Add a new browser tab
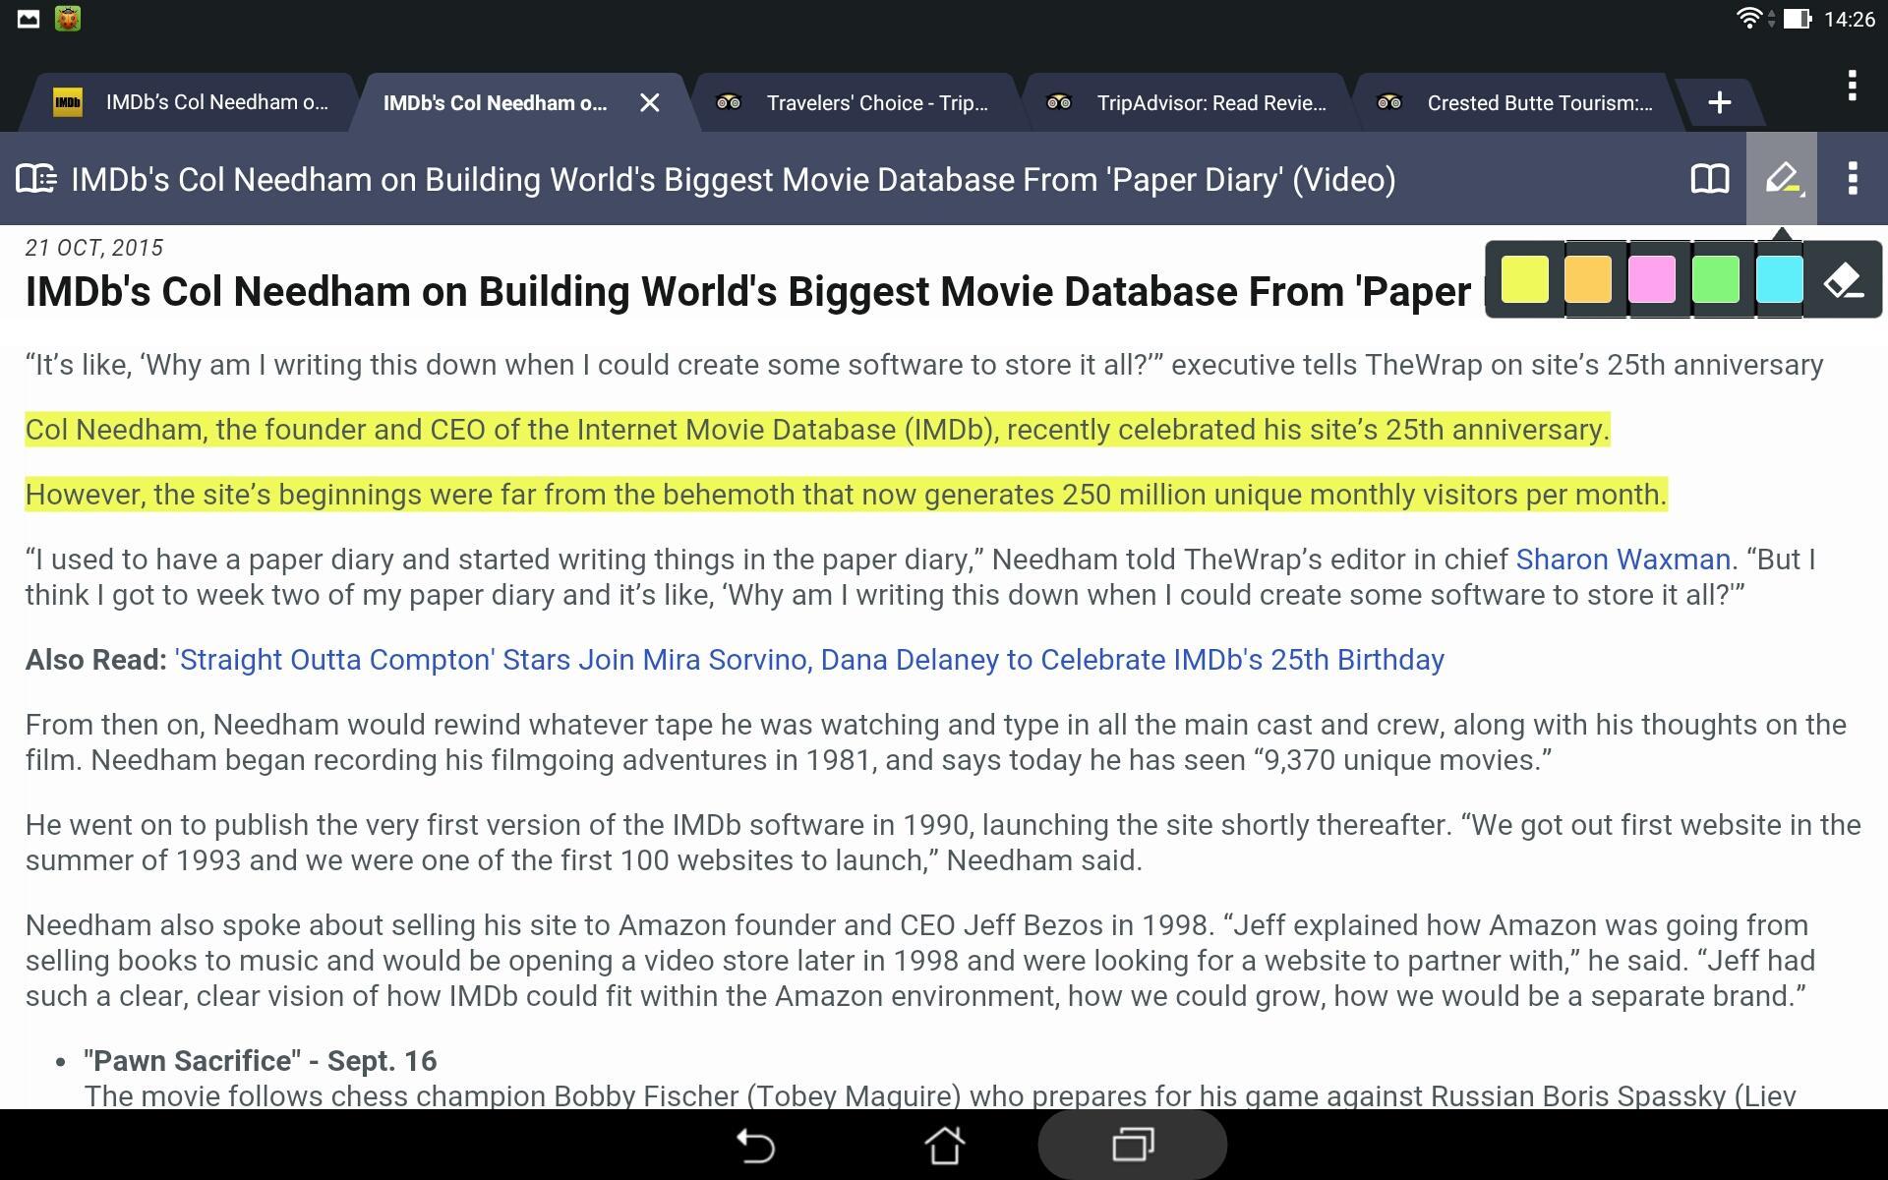The height and width of the screenshot is (1180, 1888). pos(1719,102)
